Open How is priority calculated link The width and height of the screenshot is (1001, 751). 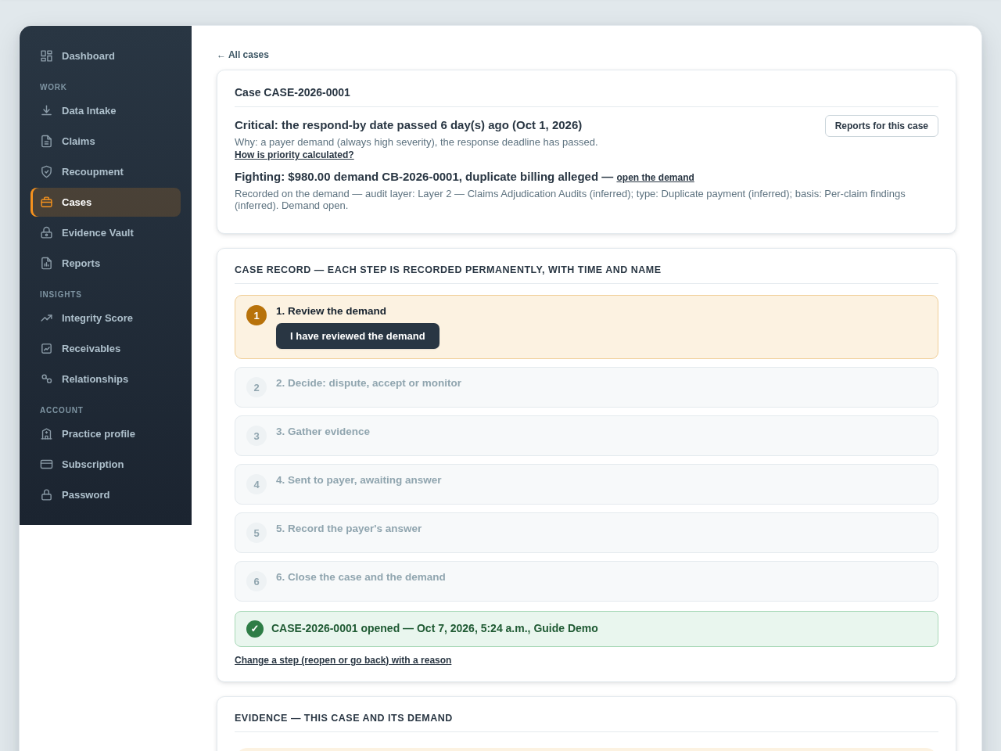[x=294, y=155]
